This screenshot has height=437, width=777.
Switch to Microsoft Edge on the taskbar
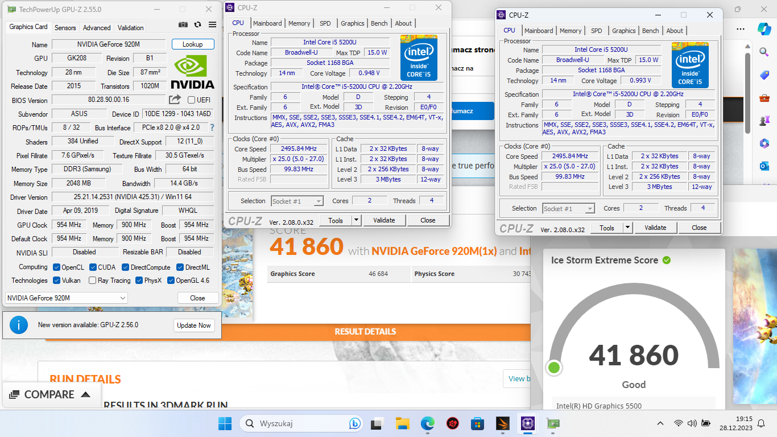pos(427,423)
